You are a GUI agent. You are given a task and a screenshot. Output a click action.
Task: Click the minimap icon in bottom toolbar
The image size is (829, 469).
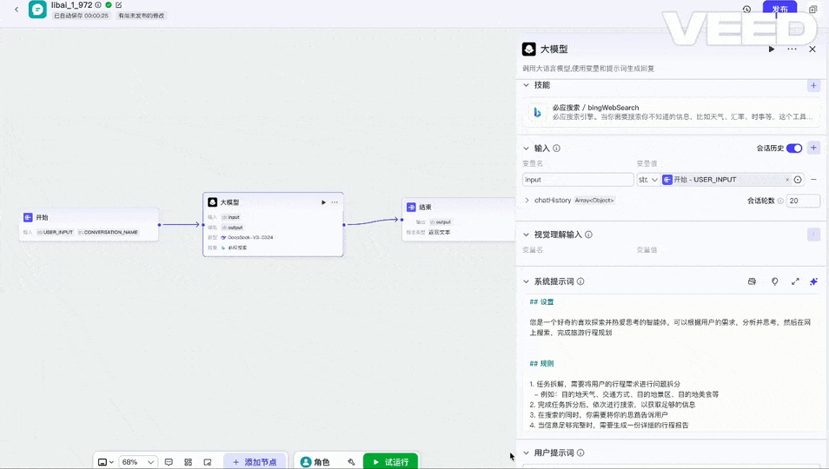[208, 462]
